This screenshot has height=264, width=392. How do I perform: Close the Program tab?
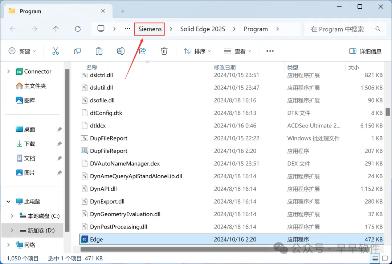[103, 11]
